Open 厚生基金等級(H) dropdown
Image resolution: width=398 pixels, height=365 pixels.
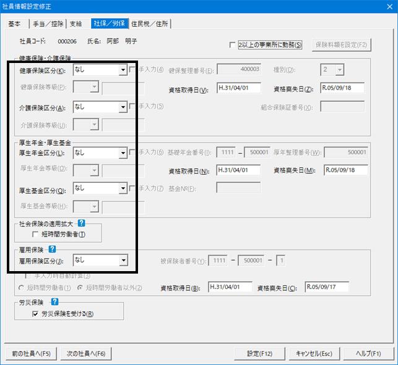tap(95, 206)
